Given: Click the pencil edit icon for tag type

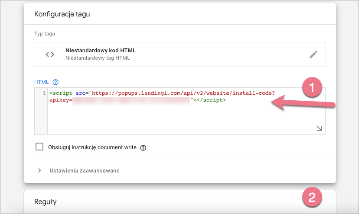Looking at the screenshot, I should [x=313, y=54].
